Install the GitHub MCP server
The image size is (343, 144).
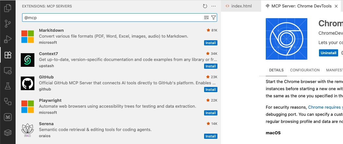tap(211, 90)
